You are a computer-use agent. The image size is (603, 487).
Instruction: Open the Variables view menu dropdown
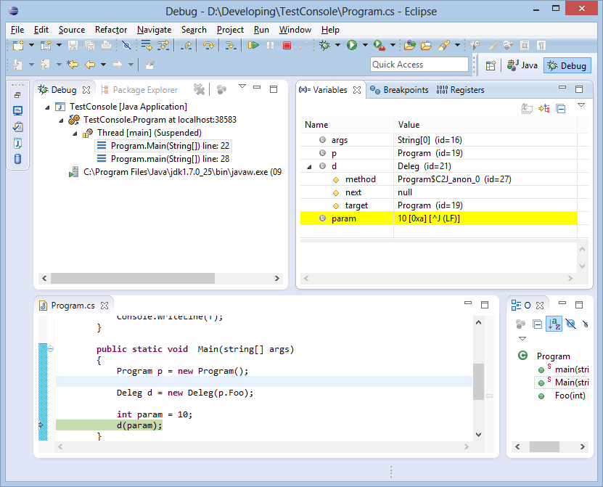point(581,106)
